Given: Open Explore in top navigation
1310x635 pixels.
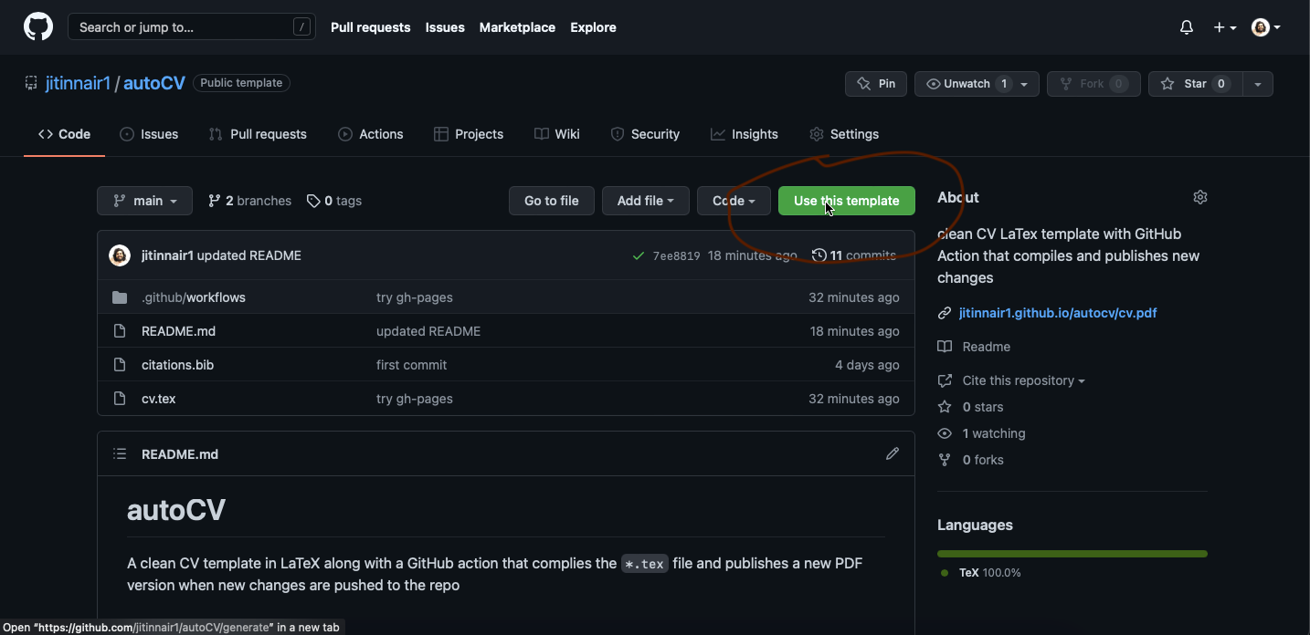Looking at the screenshot, I should (x=593, y=27).
